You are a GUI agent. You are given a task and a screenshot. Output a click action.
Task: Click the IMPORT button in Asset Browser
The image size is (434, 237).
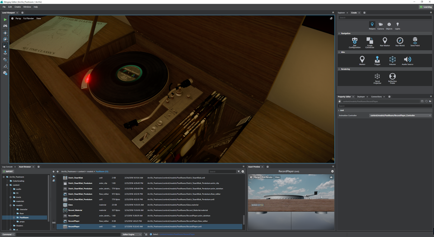coord(8,171)
